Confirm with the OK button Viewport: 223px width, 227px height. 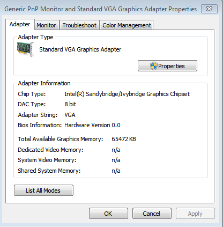[108, 214]
